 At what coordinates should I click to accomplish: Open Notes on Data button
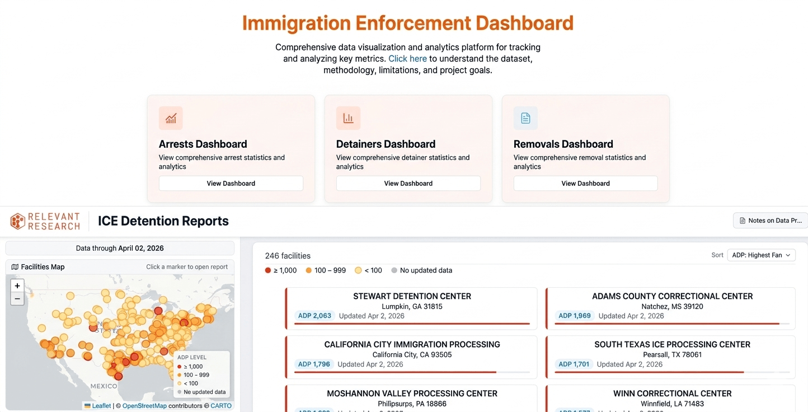coord(771,221)
